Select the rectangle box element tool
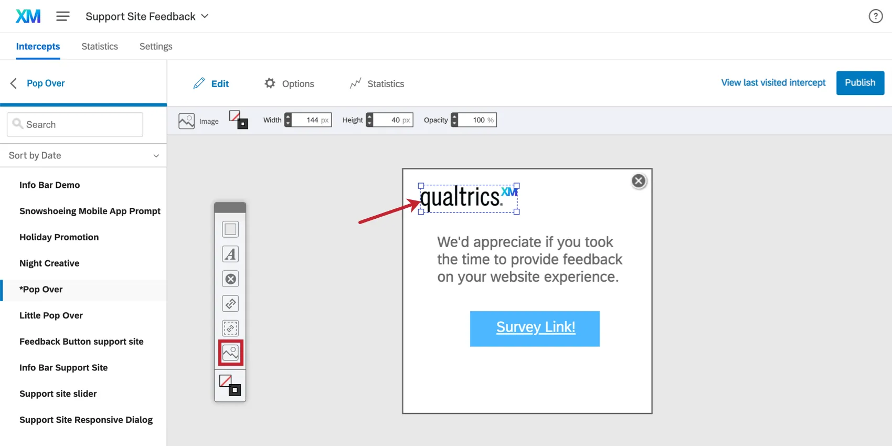Image resolution: width=892 pixels, height=446 pixels. 230,229
